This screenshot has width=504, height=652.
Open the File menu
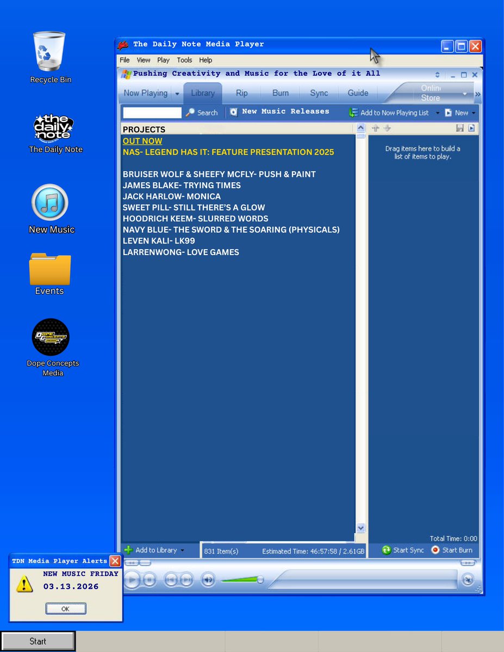coord(125,60)
